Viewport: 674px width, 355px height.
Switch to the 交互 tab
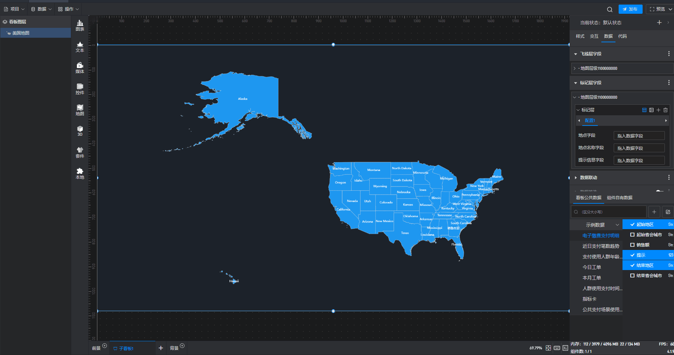click(594, 36)
